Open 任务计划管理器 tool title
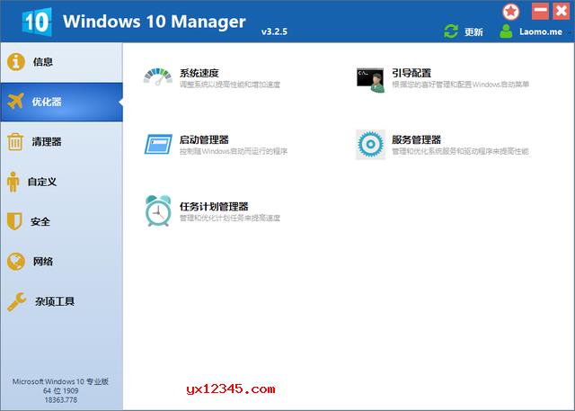575x411 pixels. click(x=214, y=207)
